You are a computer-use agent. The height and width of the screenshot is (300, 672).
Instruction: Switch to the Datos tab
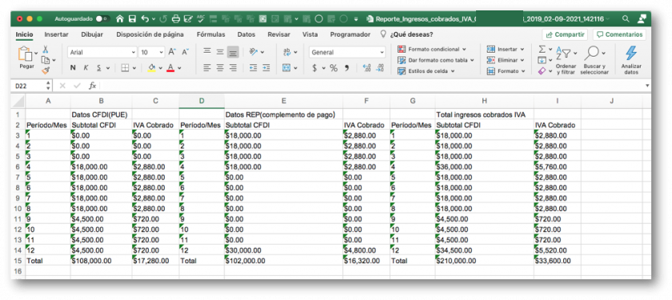246,34
